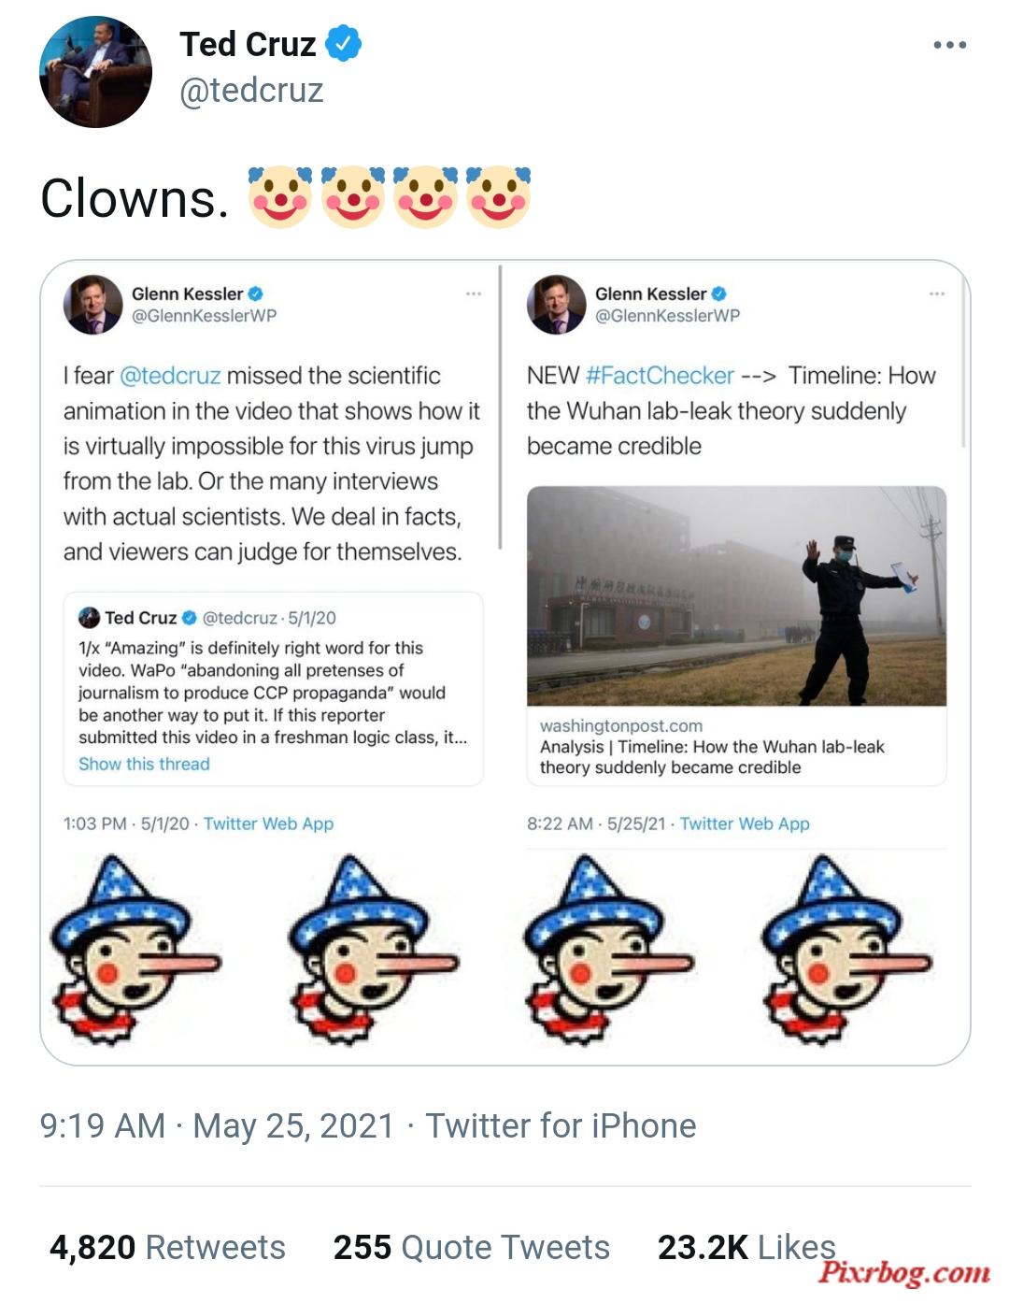Click the rightmost Pinocchio icon
The image size is (1009, 1303).
click(846, 949)
